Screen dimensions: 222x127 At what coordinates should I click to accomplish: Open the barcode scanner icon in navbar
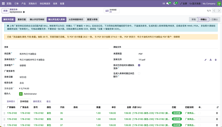164,4
